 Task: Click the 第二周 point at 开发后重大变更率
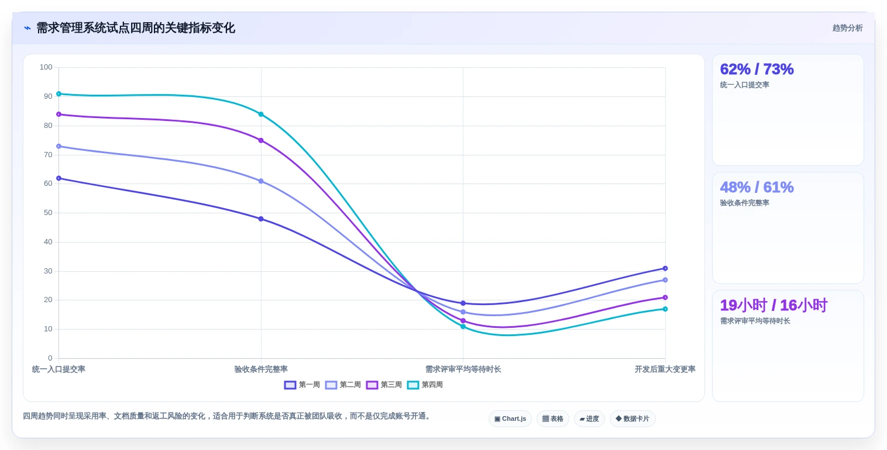pos(665,280)
